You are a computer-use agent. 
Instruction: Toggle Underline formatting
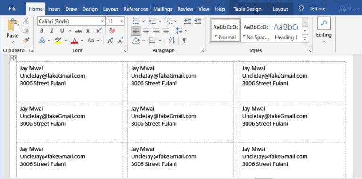(x=62, y=31)
